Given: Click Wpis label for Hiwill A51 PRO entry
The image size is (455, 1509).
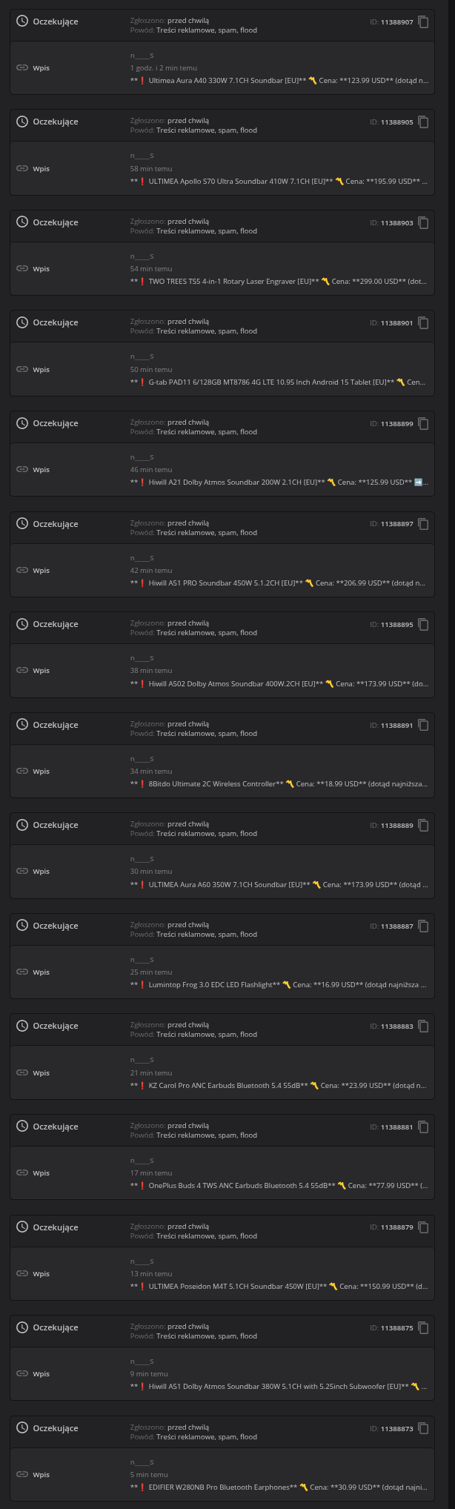Looking at the screenshot, I should (41, 571).
